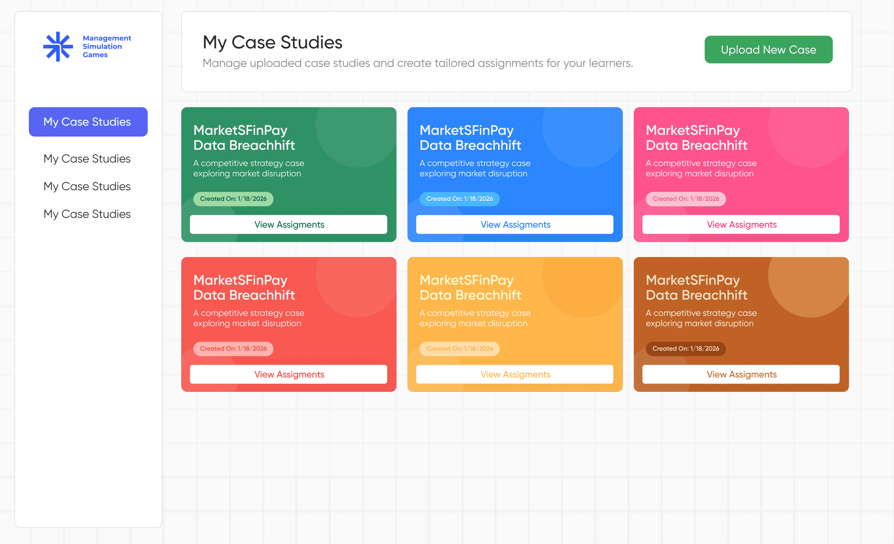The height and width of the screenshot is (544, 894).
Task: Click the Management Simulation Games logo text
Action: click(x=107, y=46)
